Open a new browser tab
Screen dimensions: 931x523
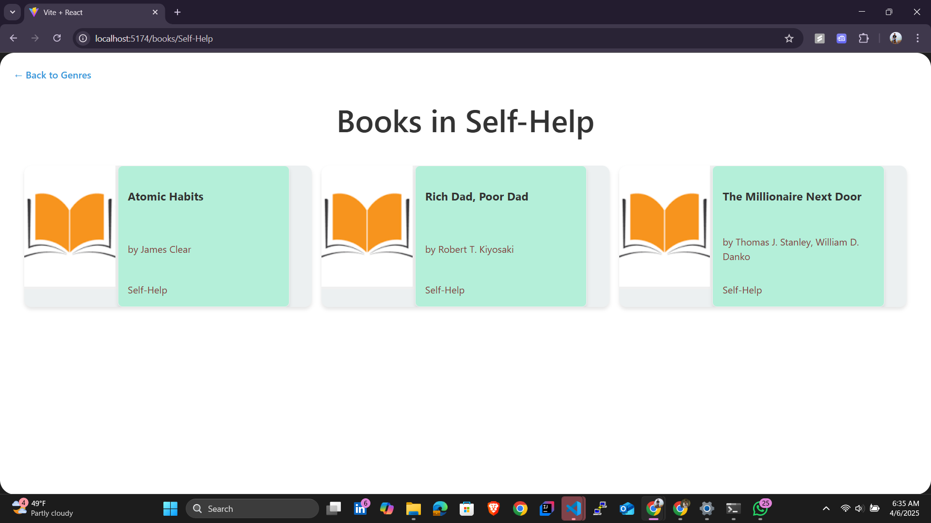[x=177, y=12]
